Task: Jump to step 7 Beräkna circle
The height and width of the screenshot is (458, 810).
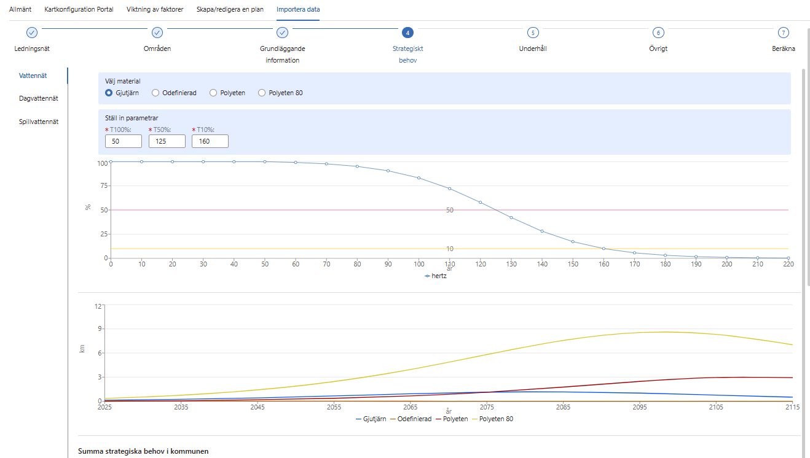Action: tap(783, 33)
